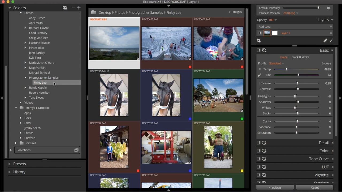Collapse the Photographer Samples folder
The image size is (342, 192).
25,78
